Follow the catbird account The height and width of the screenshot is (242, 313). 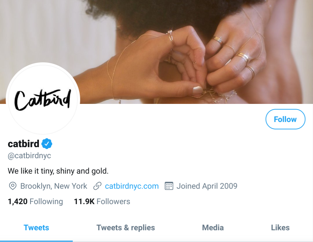point(285,119)
